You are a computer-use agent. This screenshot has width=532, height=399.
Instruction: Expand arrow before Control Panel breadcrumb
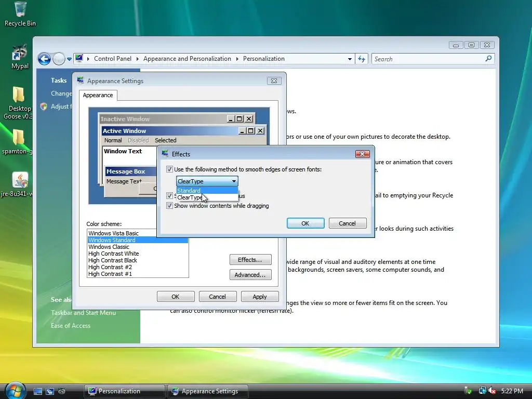click(x=88, y=59)
